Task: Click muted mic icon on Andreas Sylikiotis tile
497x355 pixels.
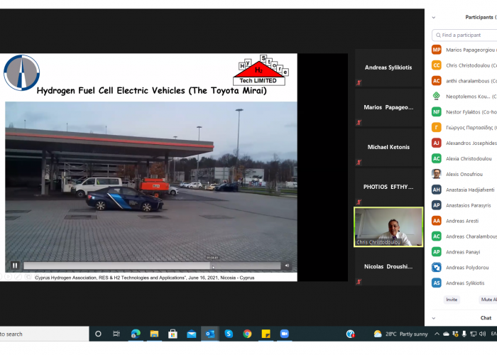Action: coord(359,83)
